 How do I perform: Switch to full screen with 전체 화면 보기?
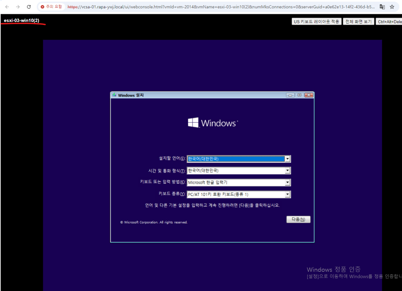358,22
